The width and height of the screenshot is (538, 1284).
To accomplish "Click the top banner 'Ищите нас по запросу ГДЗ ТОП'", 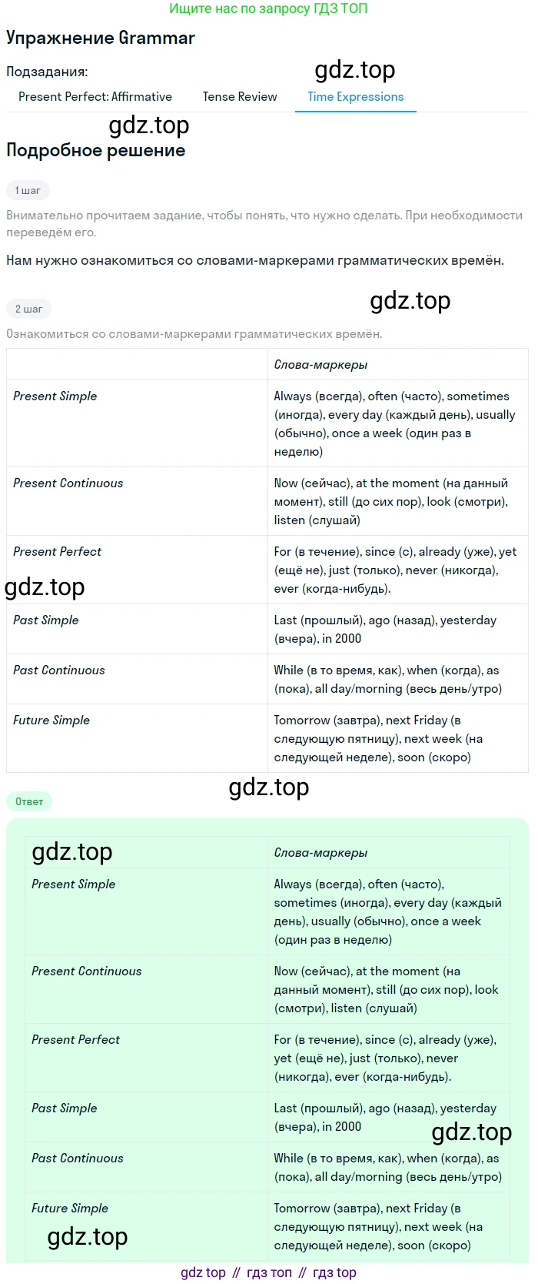I will coord(268,8).
